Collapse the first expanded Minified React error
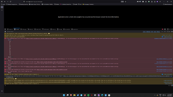The image size is (173, 97). click(6, 38)
